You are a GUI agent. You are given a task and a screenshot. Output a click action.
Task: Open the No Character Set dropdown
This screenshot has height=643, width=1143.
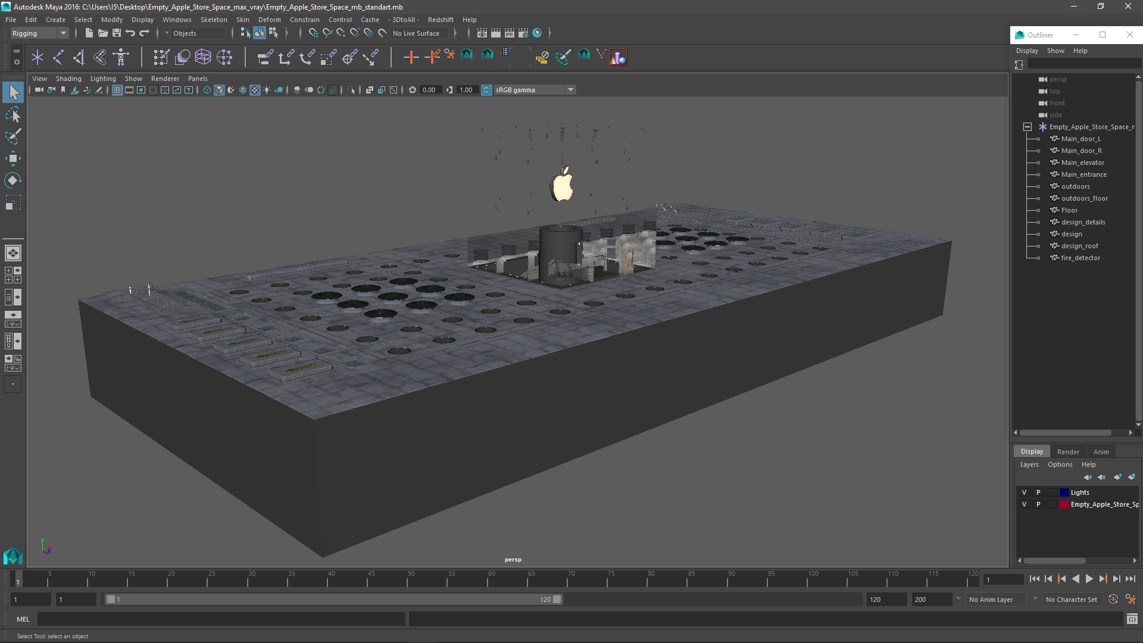(1072, 600)
